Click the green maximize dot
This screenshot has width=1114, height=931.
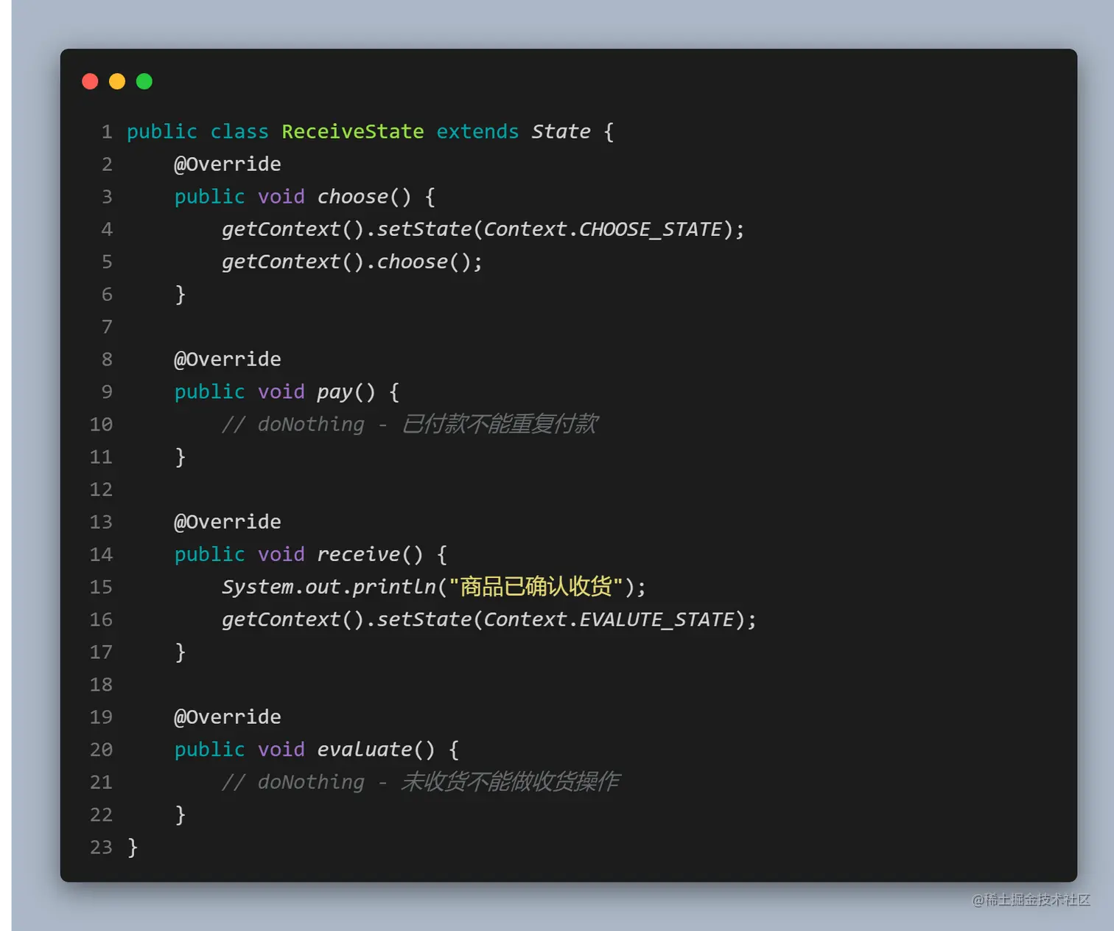144,81
